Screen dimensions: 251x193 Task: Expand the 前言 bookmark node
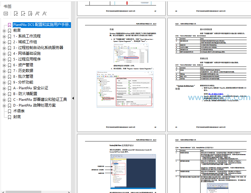[x=4, y=31]
